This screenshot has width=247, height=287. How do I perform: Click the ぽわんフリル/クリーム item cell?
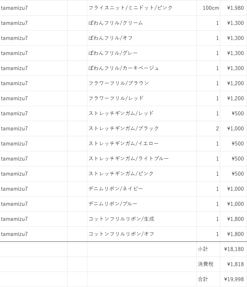point(142,23)
